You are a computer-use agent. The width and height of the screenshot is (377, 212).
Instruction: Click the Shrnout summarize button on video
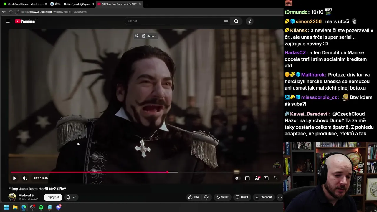pos(149,36)
